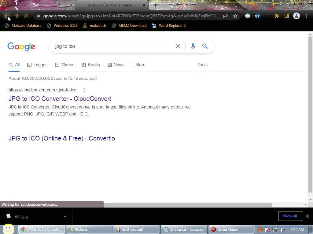
Task: Start voice search with the microphone
Action: pyautogui.click(x=193, y=46)
